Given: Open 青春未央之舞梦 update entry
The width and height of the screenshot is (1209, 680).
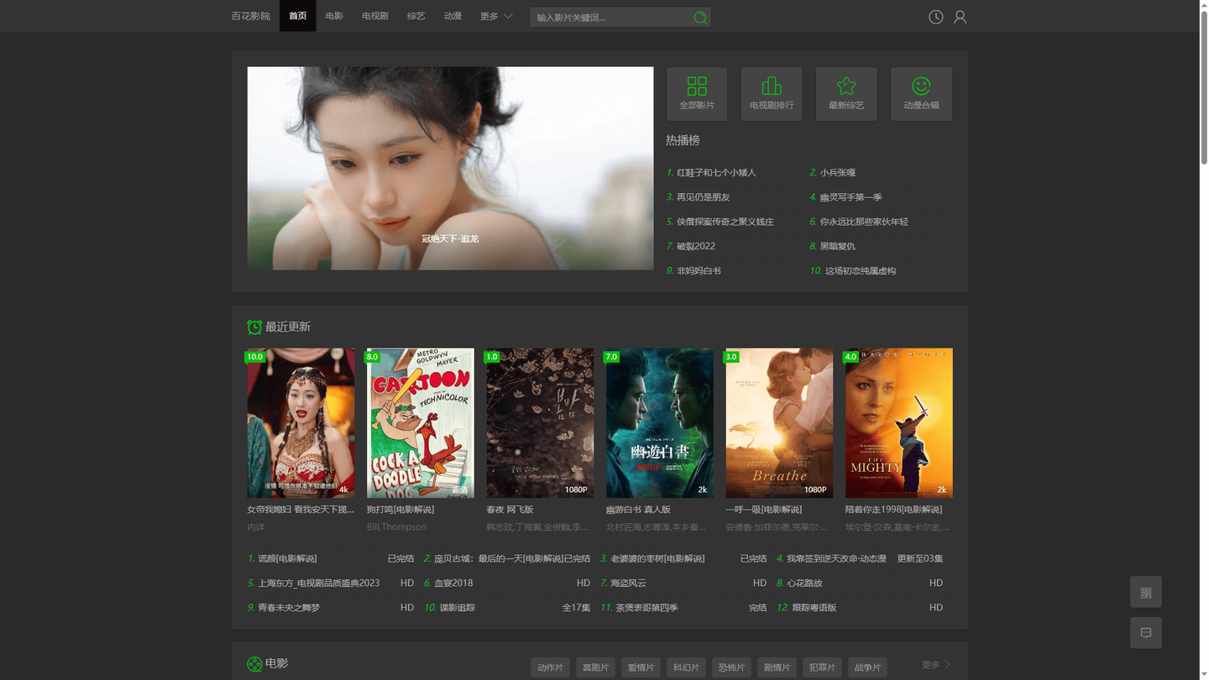Looking at the screenshot, I should click(x=289, y=607).
